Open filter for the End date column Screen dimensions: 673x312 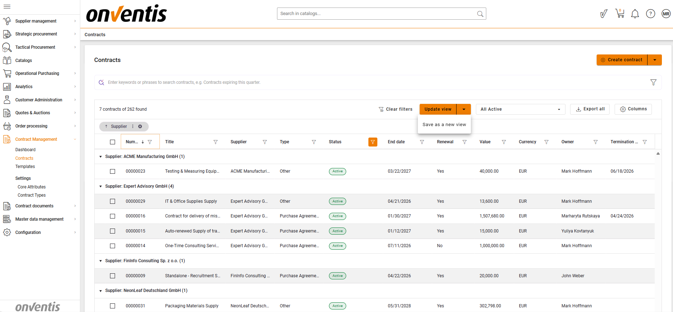coord(422,142)
